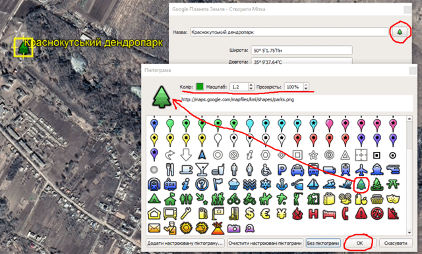Screen dimensions: 422x254
Task: Select the wheelchair accessibility icon
Action: coord(266,170)
